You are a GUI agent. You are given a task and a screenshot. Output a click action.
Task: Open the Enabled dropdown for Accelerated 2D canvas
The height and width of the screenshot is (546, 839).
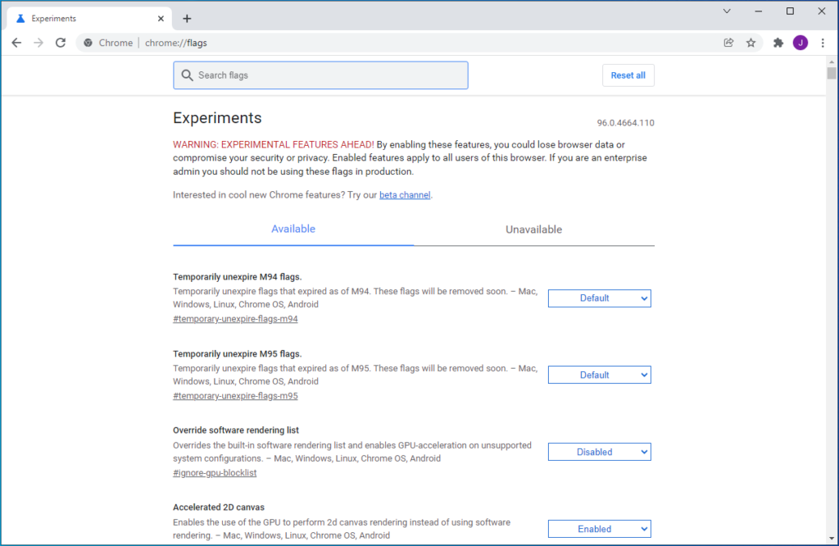coord(599,528)
